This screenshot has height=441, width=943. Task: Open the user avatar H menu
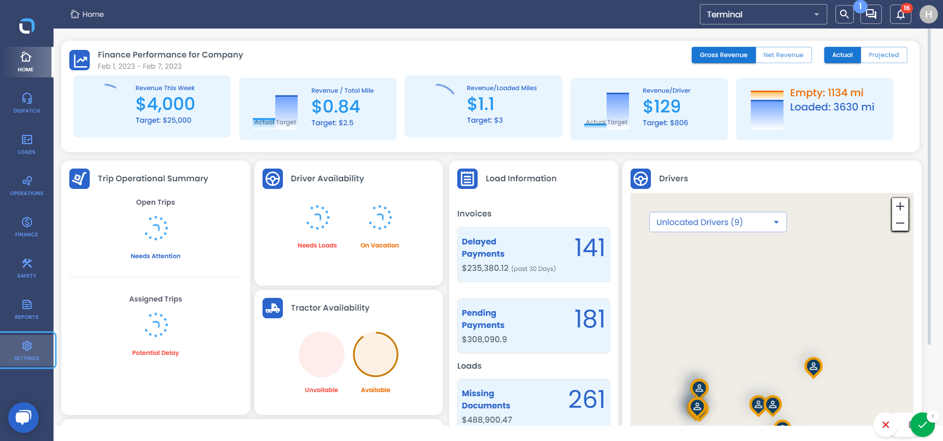coord(929,14)
